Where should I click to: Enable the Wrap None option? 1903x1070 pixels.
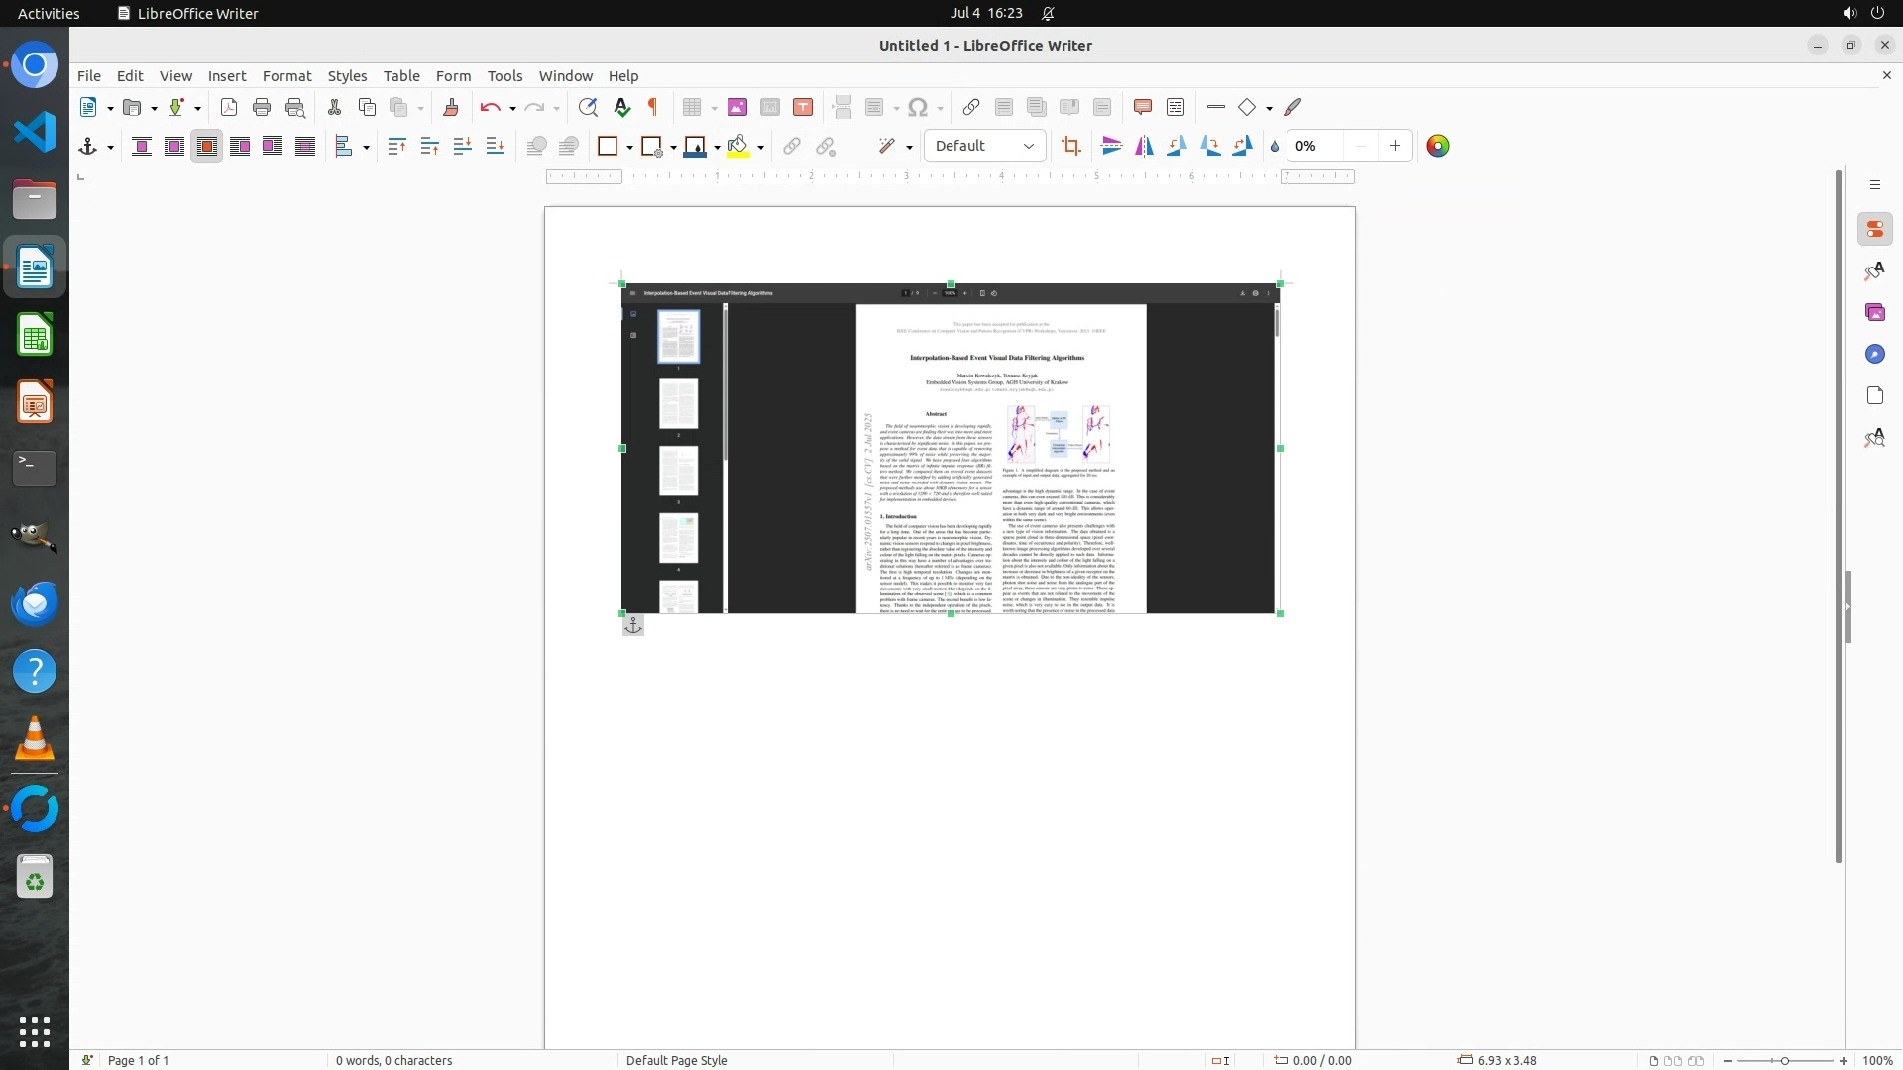click(142, 146)
